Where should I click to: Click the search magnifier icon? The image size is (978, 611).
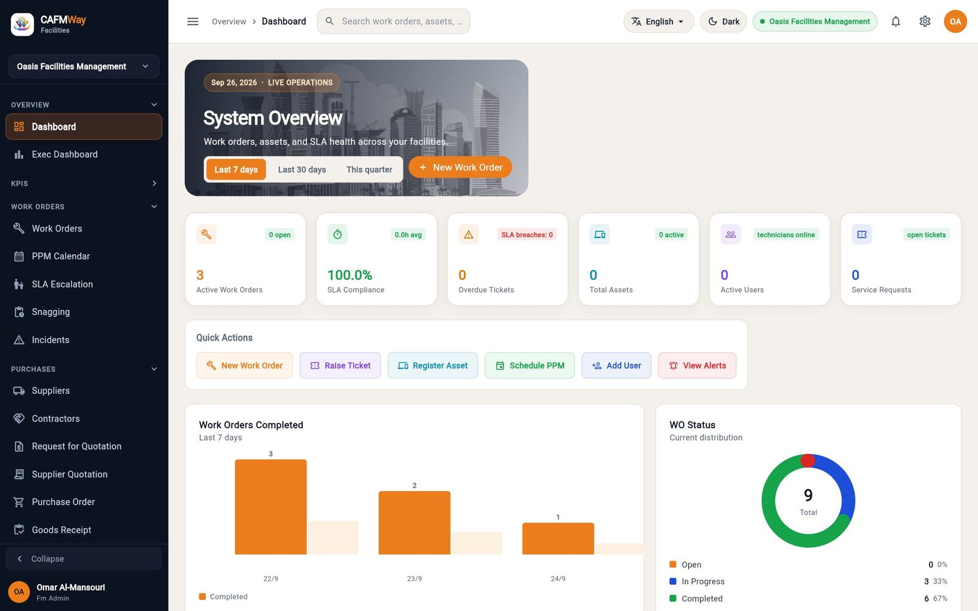329,21
